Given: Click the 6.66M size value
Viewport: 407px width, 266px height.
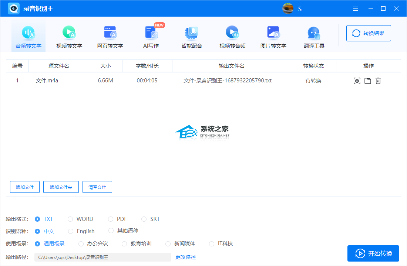Looking at the screenshot, I should 105,81.
